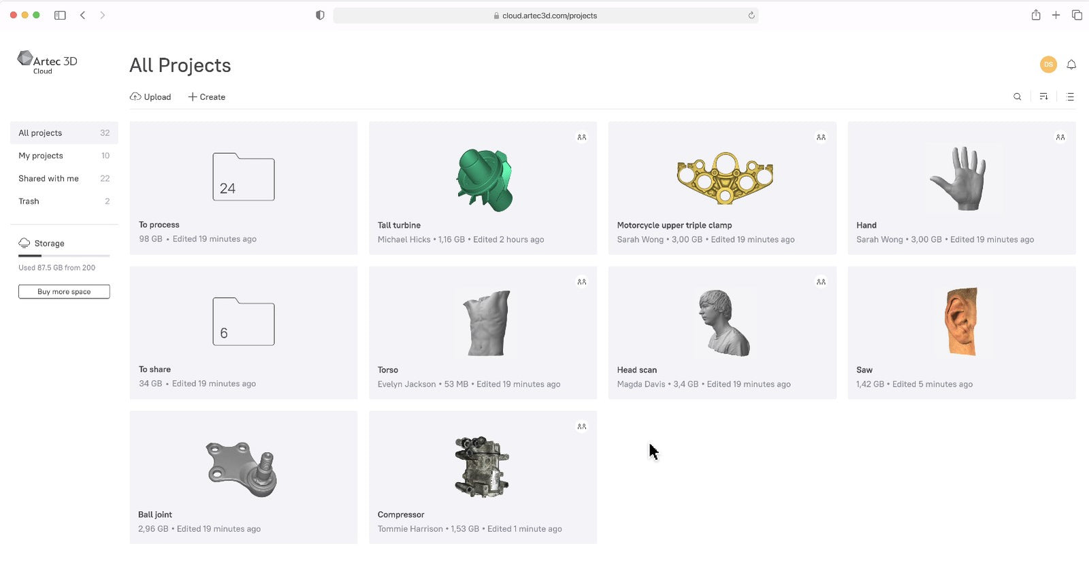Open the notifications bell
Screen dimensions: 1089x565
[x=1071, y=65]
